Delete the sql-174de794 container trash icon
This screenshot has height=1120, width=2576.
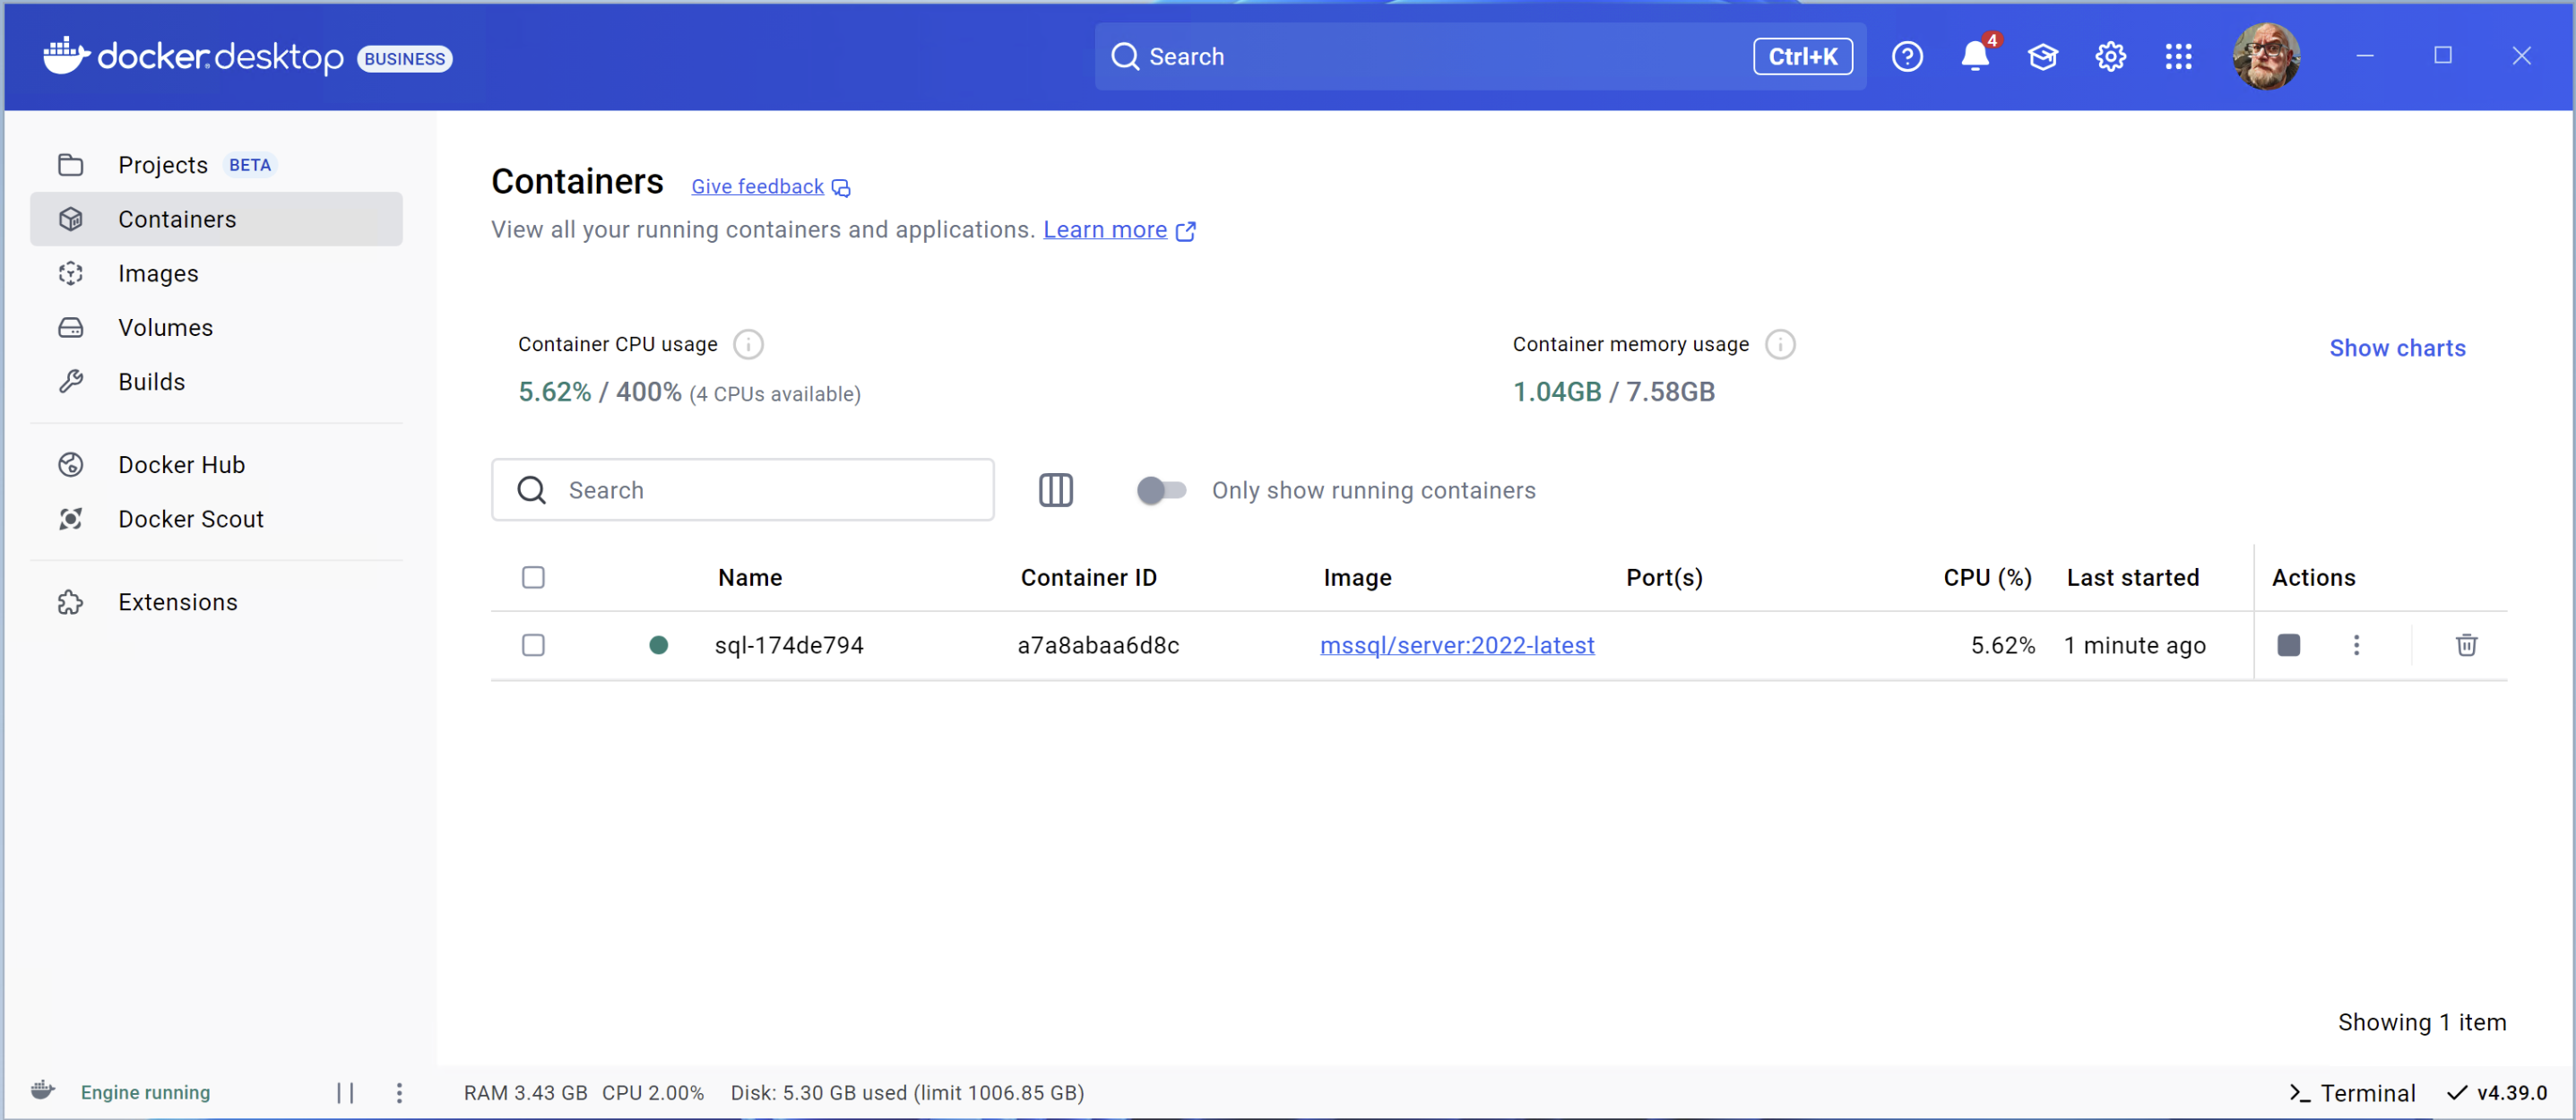pyautogui.click(x=2466, y=645)
